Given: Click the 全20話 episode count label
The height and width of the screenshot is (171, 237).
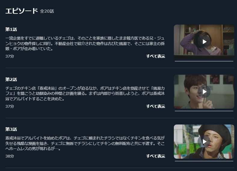Looking at the screenshot, I should pos(47,11).
